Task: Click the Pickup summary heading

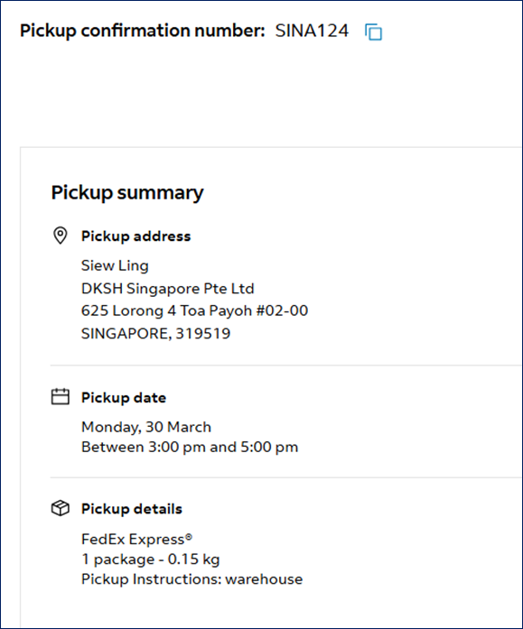Action: tap(127, 192)
